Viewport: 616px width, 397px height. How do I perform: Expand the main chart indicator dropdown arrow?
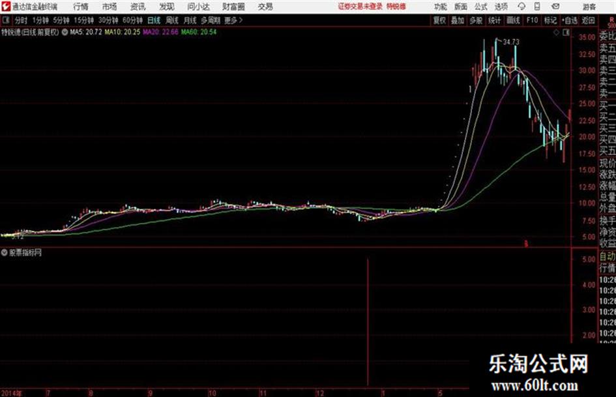click(65, 32)
